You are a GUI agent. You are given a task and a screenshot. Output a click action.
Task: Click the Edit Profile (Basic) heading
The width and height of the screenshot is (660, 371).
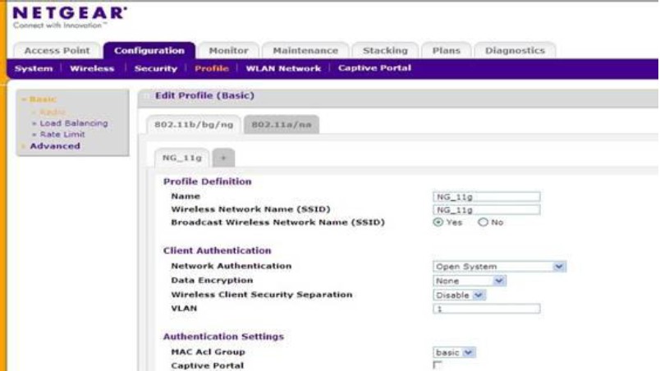[x=204, y=95]
